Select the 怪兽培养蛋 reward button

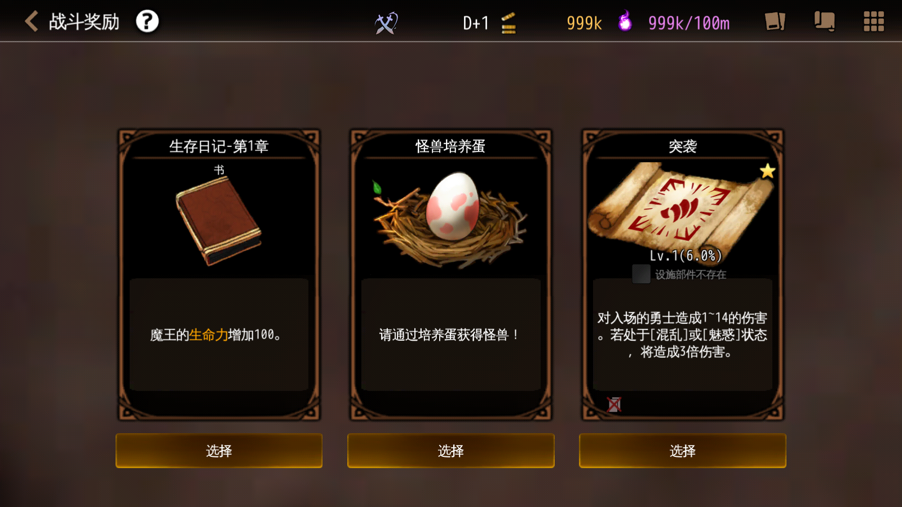(x=451, y=451)
